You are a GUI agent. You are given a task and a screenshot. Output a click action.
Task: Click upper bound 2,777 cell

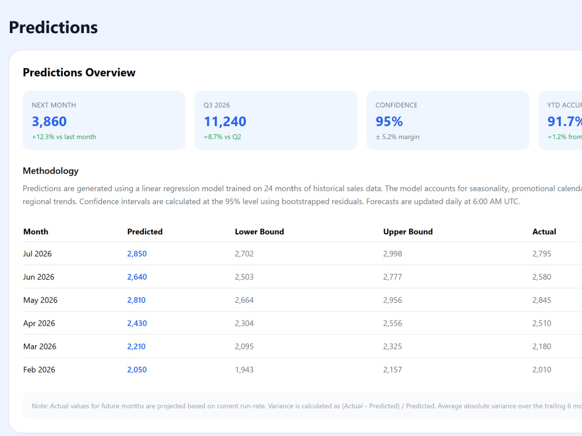393,277
